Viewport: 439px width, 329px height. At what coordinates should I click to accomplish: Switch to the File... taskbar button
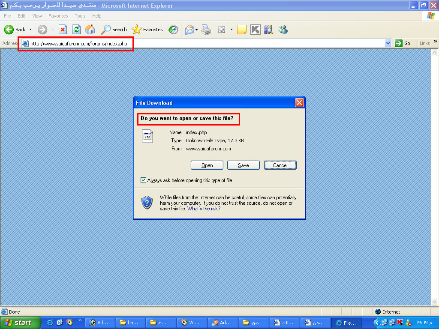point(346,323)
